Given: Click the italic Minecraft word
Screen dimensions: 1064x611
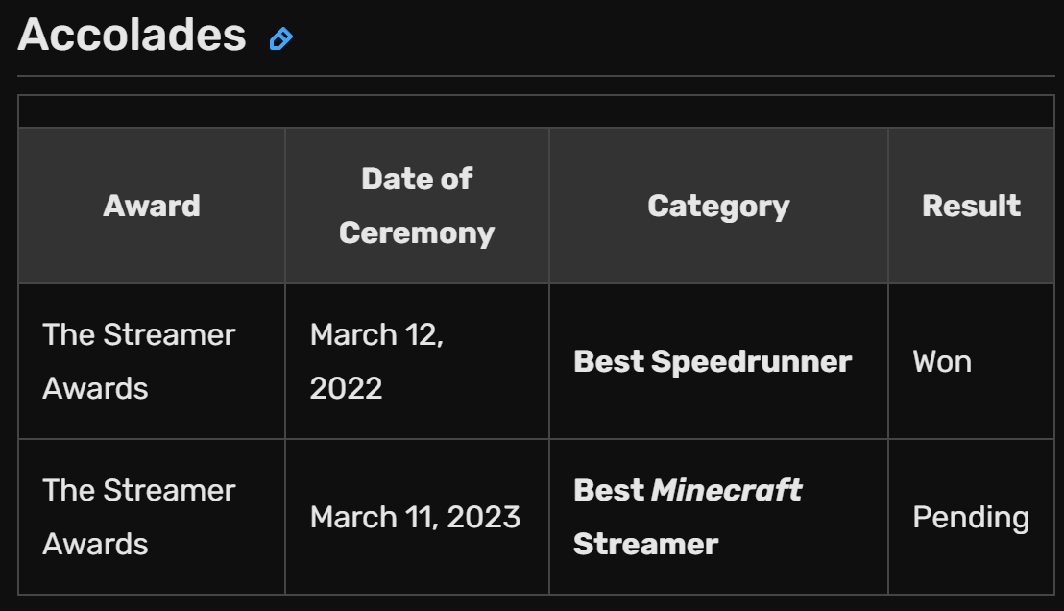Looking at the screenshot, I should click(726, 490).
